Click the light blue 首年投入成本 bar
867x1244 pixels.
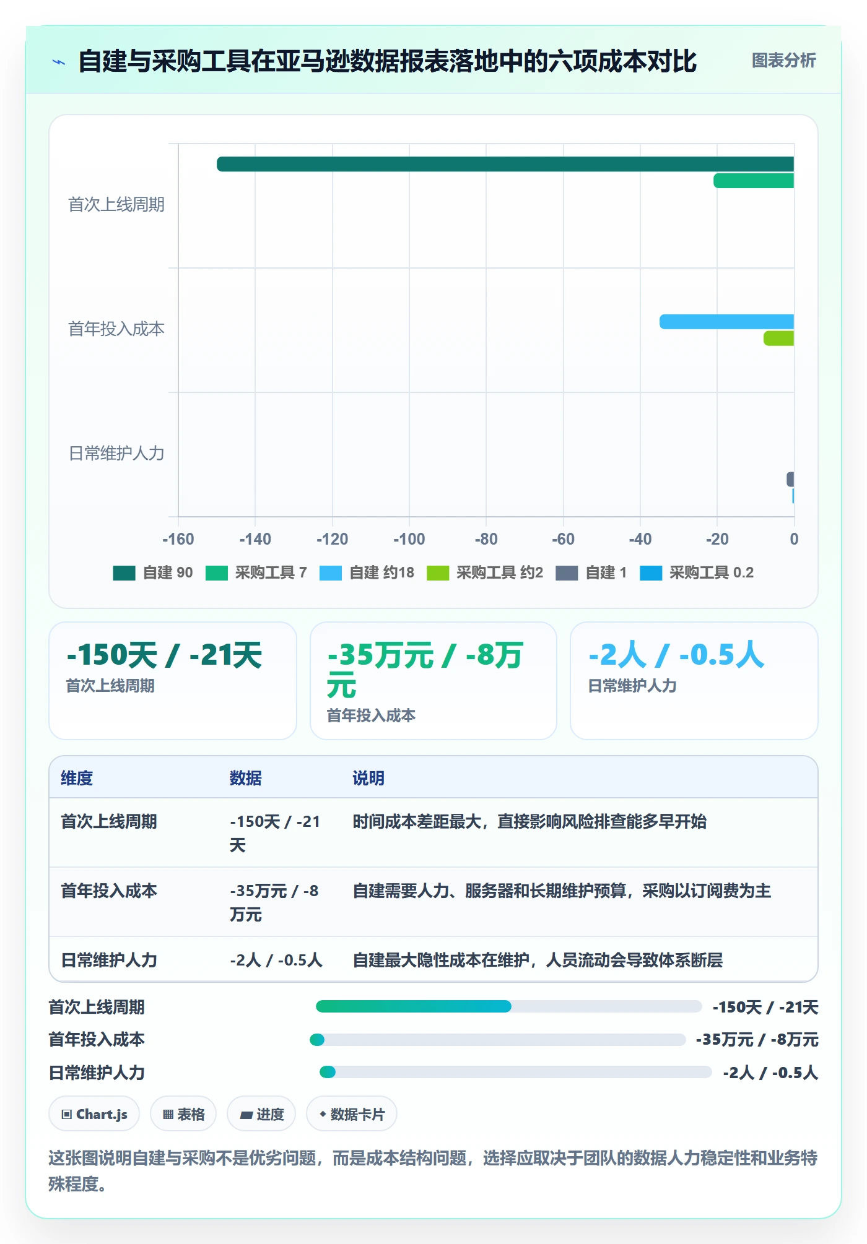(x=726, y=322)
